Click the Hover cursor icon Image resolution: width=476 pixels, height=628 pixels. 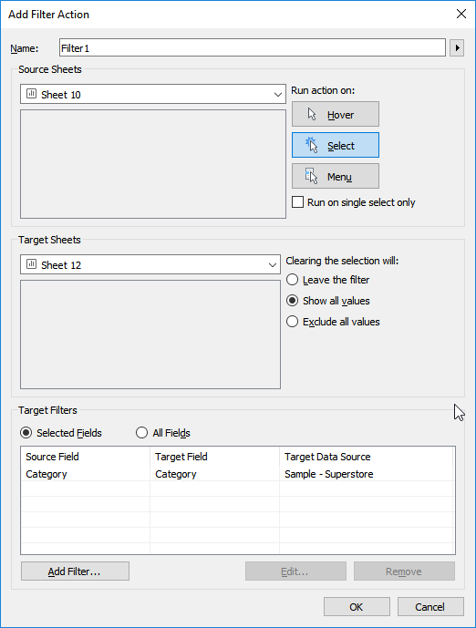pos(312,115)
